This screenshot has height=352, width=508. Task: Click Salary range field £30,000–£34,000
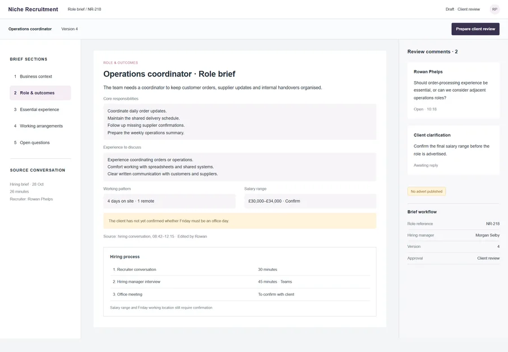point(310,201)
